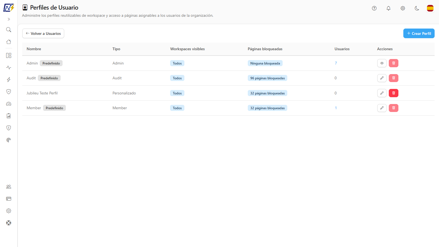Edit the Jubileu Teste Perfil profile

pos(382,93)
